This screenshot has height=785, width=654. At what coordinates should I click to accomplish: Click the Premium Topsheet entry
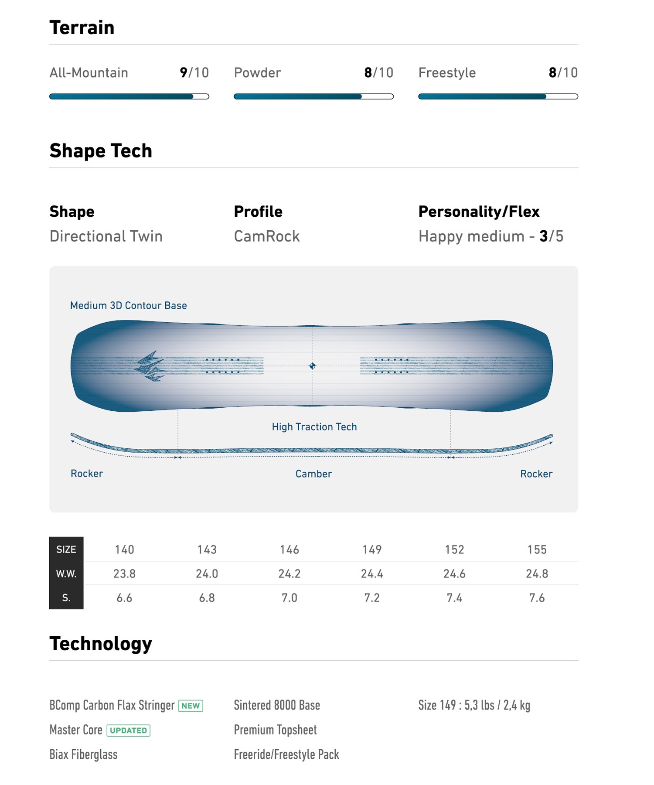(275, 730)
